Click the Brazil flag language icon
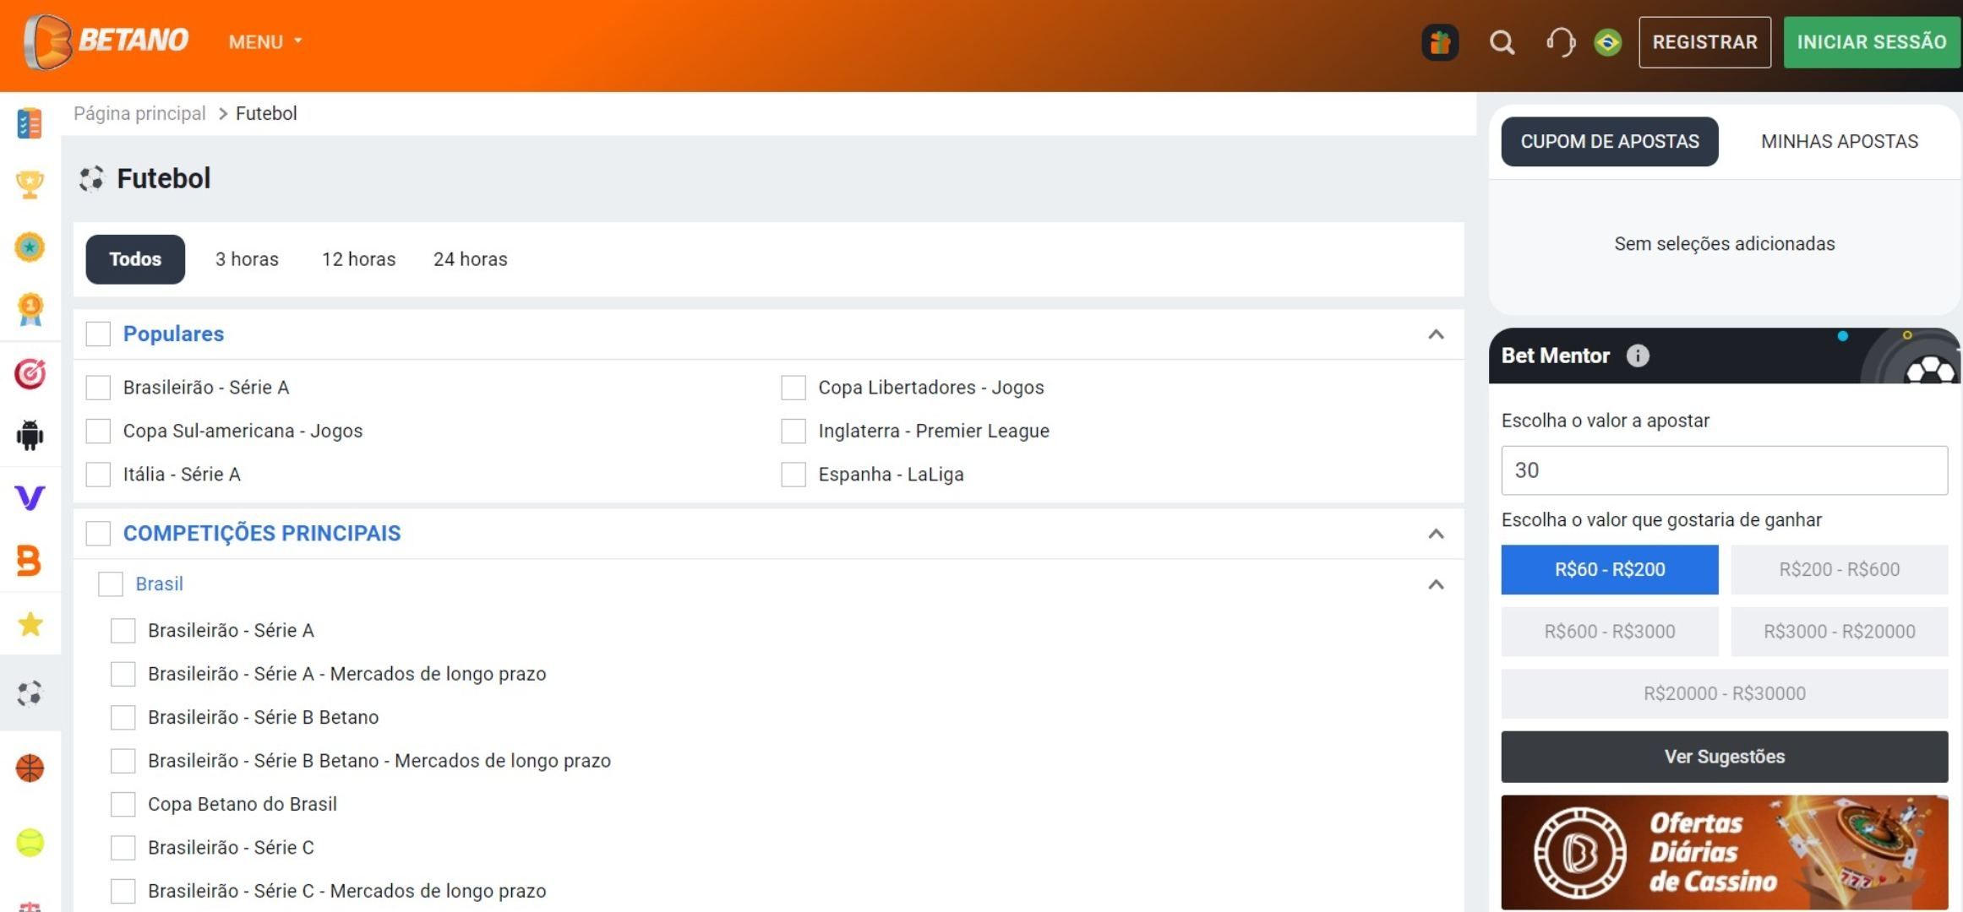The width and height of the screenshot is (1963, 912). pyautogui.click(x=1607, y=42)
